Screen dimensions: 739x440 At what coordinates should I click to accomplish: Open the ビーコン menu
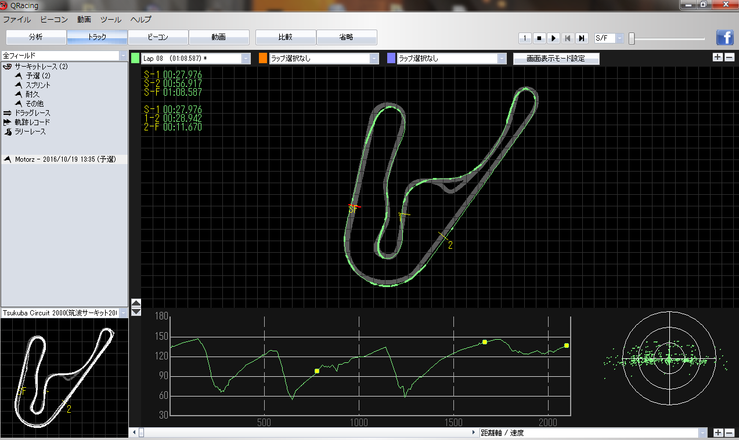pos(54,19)
